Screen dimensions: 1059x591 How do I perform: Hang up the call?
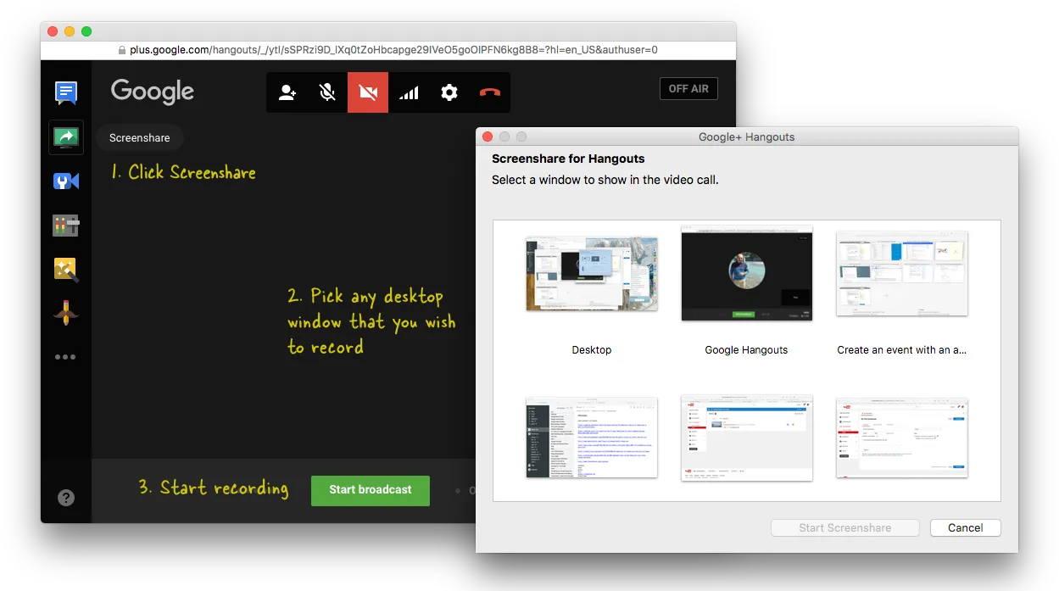[489, 92]
